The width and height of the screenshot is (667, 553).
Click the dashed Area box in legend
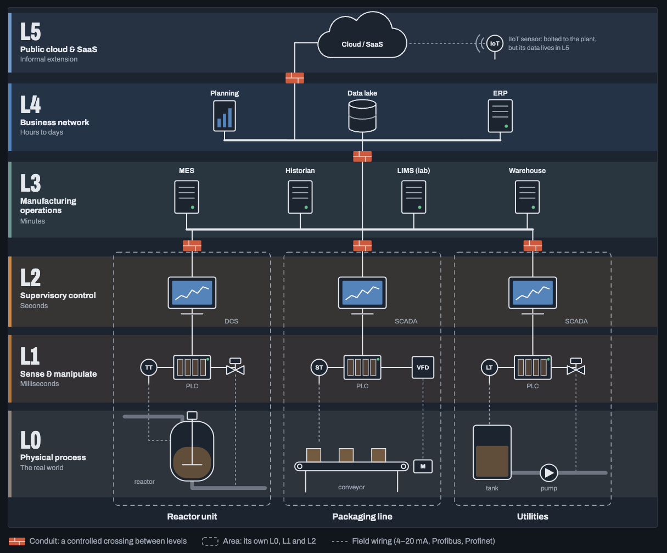[x=211, y=541]
